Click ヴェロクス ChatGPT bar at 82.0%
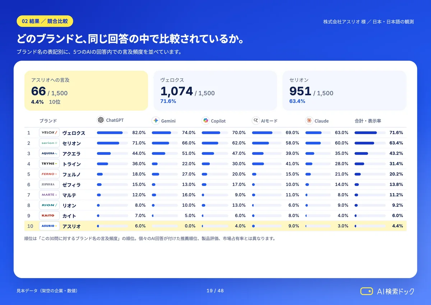This screenshot has width=431, height=305. [112, 133]
